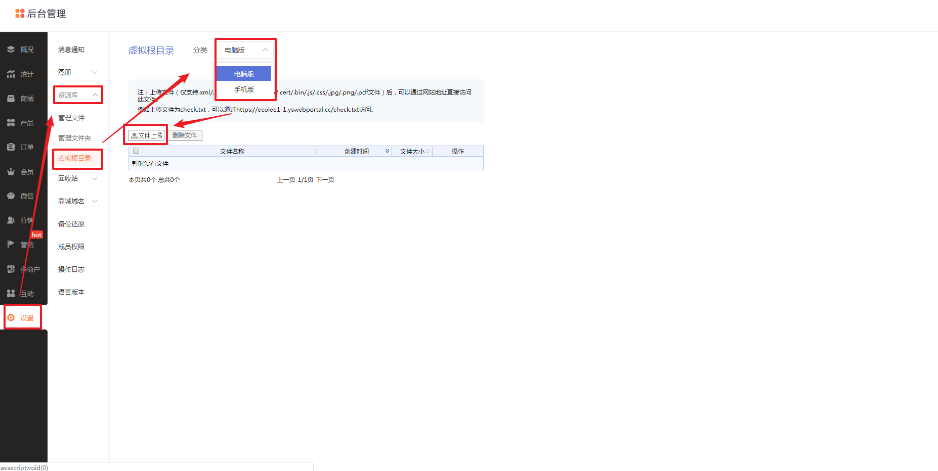The image size is (938, 471).
Task: Open 成员权限 menu item
Action: (71, 247)
